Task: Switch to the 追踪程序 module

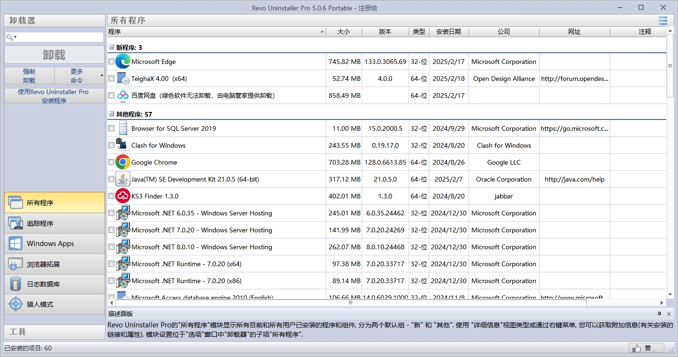Action: 55,223
